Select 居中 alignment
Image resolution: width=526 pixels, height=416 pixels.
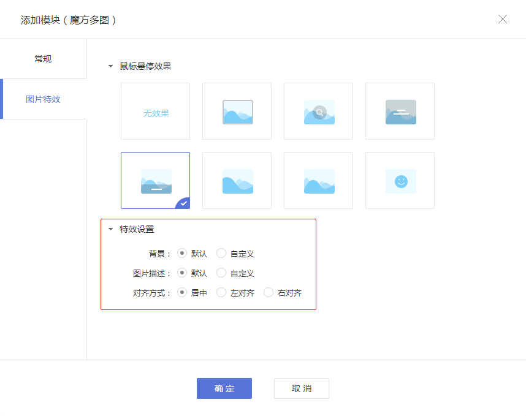click(x=182, y=292)
